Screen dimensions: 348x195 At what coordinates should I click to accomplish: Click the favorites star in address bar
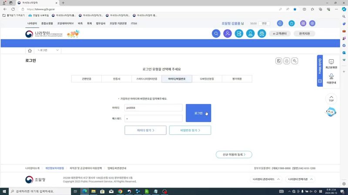click(295, 9)
